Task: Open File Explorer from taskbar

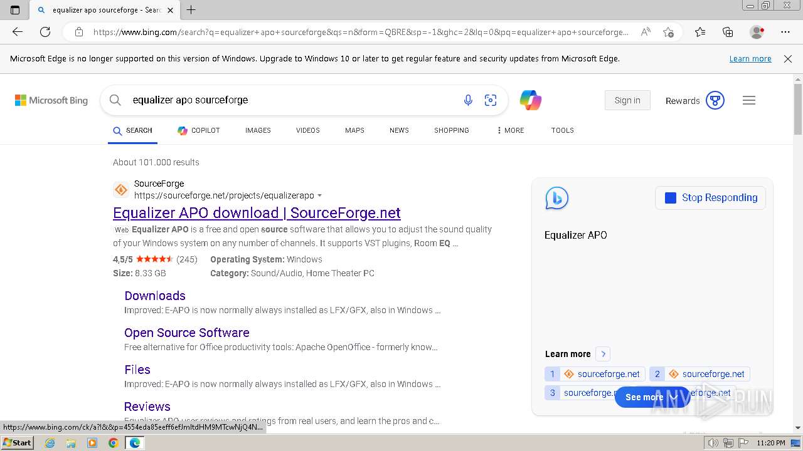Action: click(x=71, y=443)
